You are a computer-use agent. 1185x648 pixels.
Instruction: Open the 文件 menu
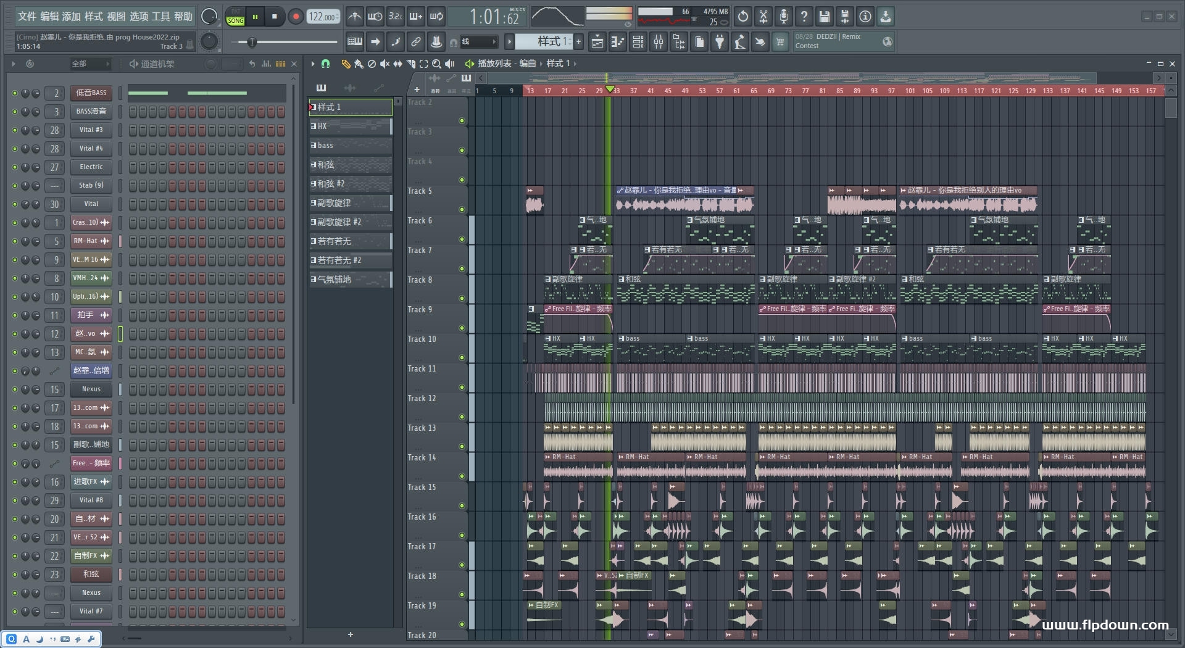pyautogui.click(x=27, y=17)
